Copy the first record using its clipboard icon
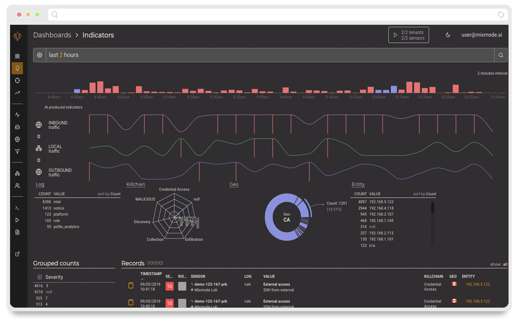 130,285
